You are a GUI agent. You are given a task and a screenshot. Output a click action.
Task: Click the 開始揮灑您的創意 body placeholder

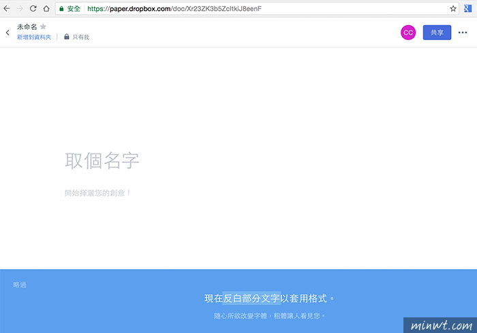coord(97,193)
